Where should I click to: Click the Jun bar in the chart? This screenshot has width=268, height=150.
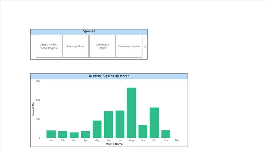pos(108,125)
